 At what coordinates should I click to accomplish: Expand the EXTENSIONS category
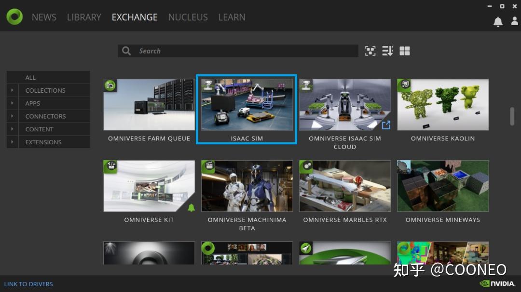12,142
